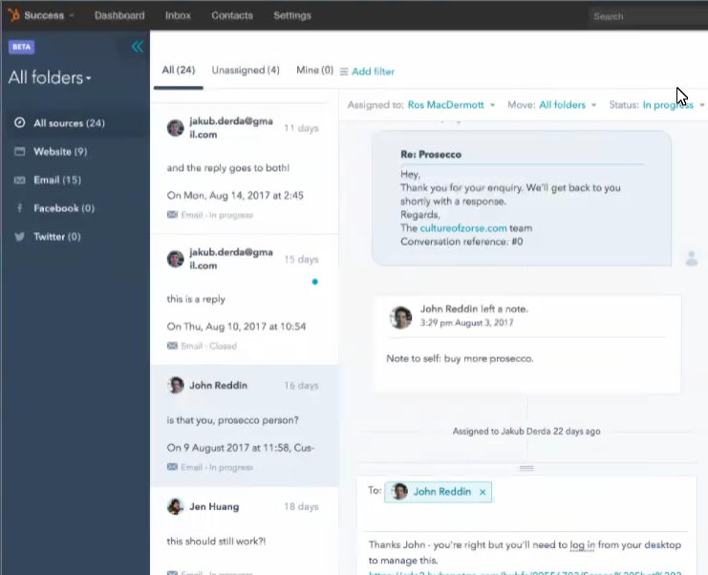Image resolution: width=708 pixels, height=575 pixels.
Task: Click the Search input field
Action: click(645, 16)
